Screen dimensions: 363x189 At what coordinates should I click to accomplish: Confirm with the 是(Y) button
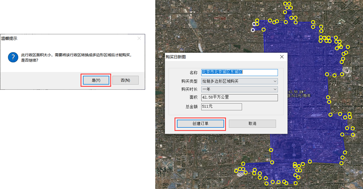(96, 80)
